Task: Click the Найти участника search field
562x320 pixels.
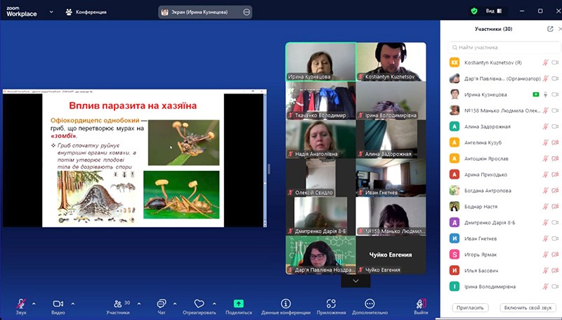Action: [x=503, y=47]
